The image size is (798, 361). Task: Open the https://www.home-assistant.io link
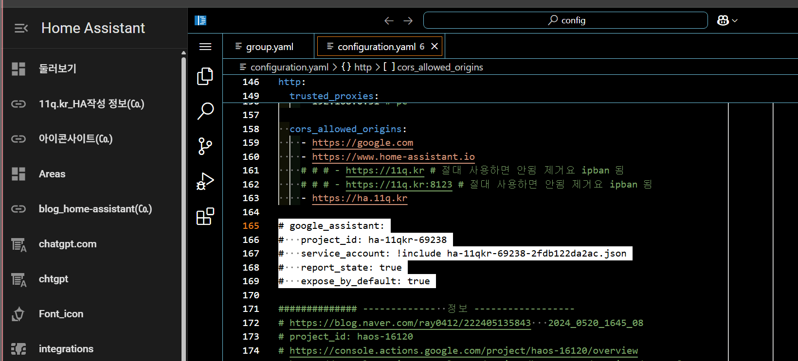[393, 157]
